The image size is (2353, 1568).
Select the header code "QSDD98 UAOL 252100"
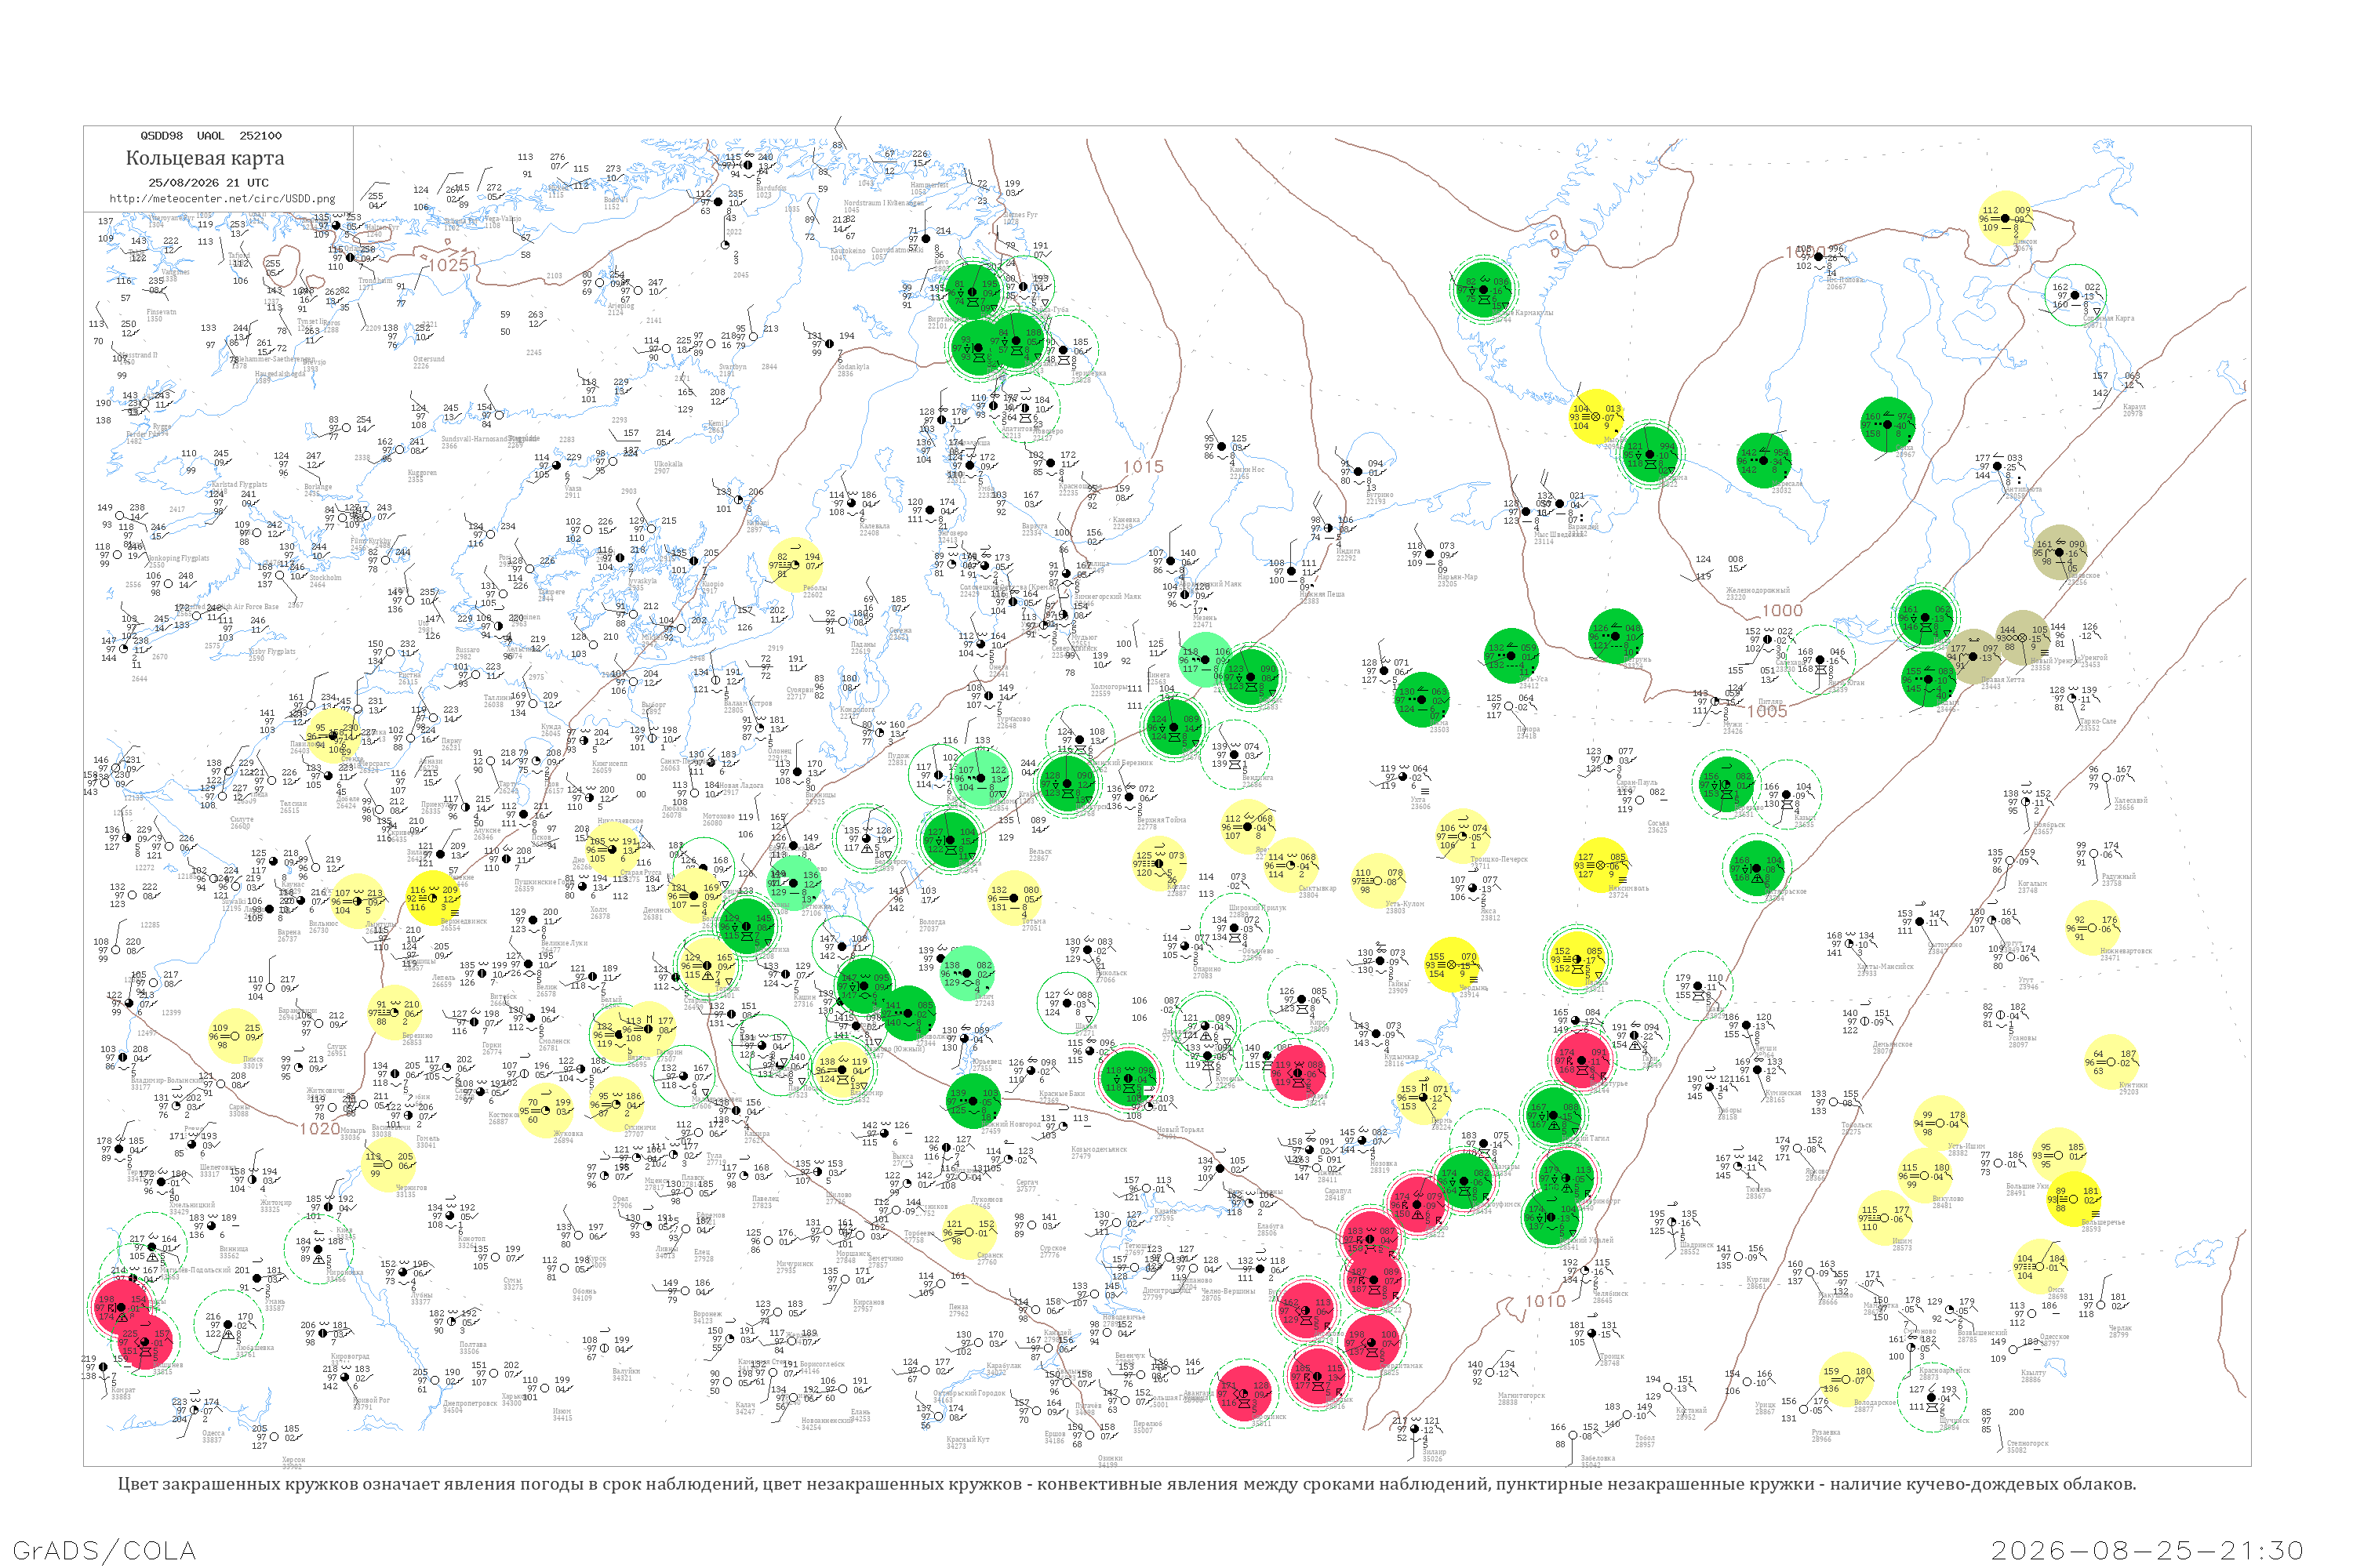point(211,135)
